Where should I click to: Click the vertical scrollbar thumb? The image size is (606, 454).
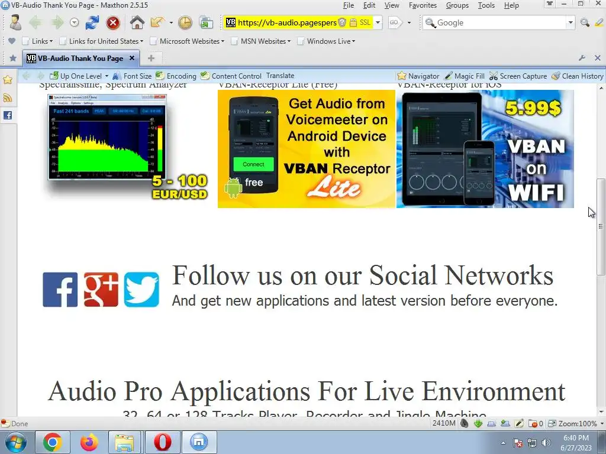point(601,226)
